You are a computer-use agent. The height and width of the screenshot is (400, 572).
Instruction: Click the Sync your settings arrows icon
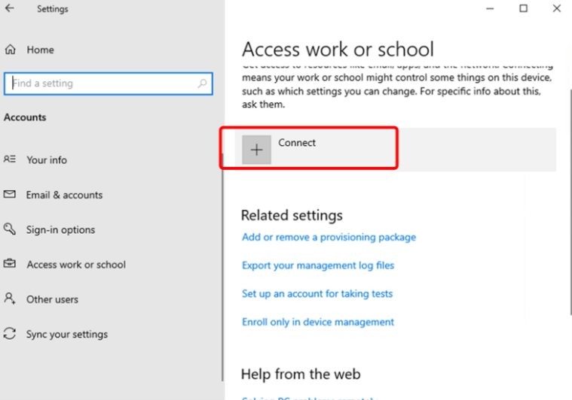pos(10,334)
